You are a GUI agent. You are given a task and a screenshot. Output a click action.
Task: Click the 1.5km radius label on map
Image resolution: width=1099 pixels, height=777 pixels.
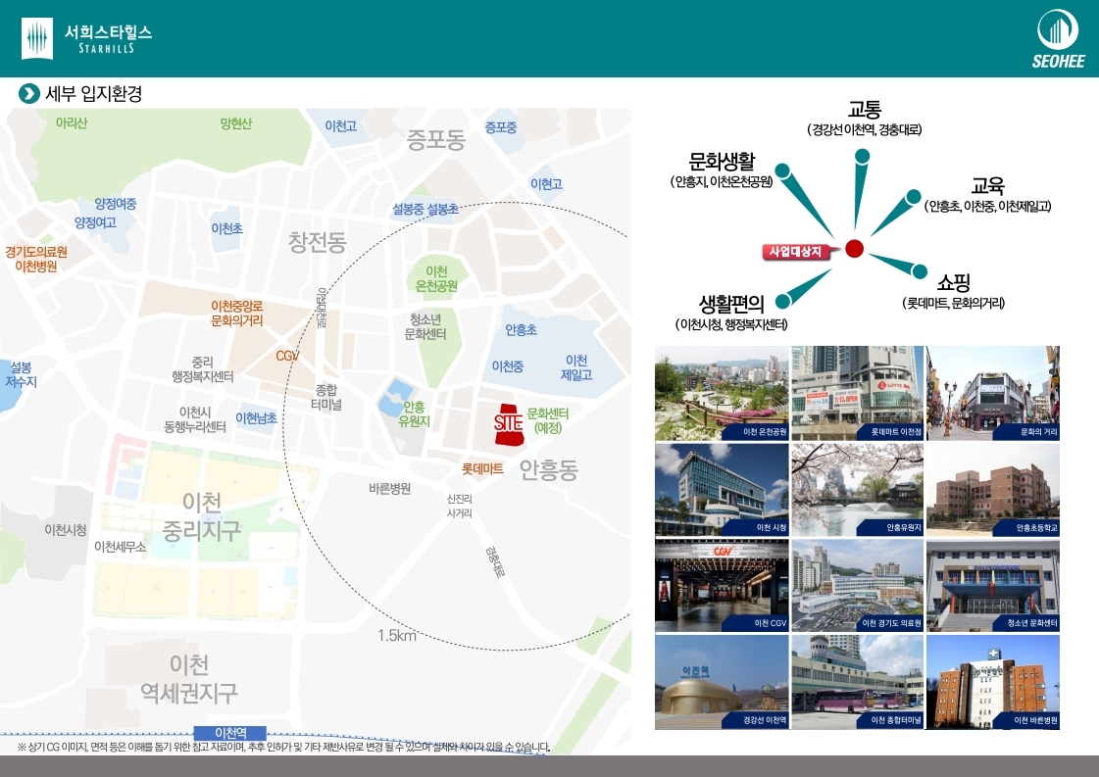[397, 636]
